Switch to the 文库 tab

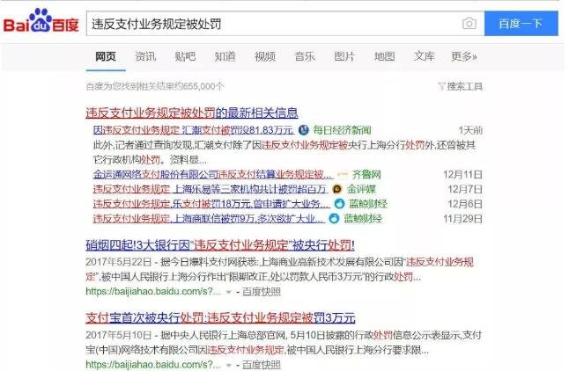425,56
